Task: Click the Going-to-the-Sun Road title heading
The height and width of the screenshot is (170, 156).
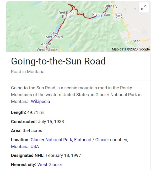Action: 58,61
